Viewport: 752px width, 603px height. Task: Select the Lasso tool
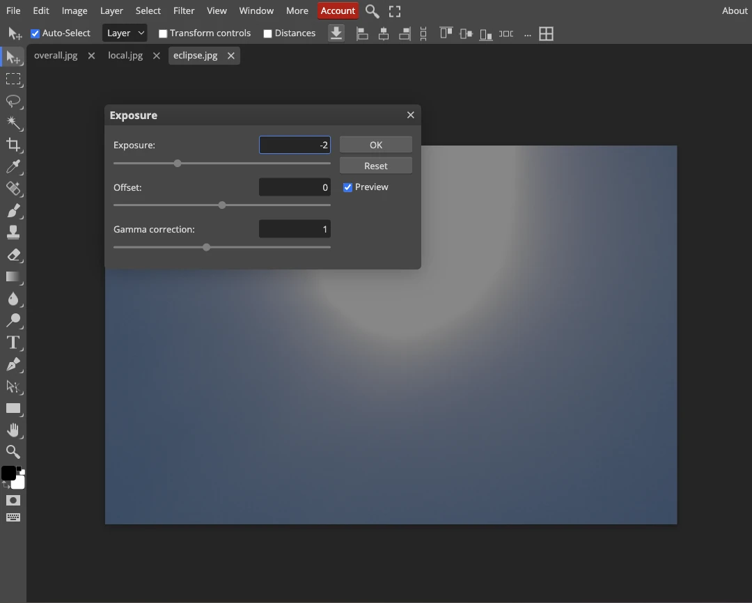click(13, 101)
